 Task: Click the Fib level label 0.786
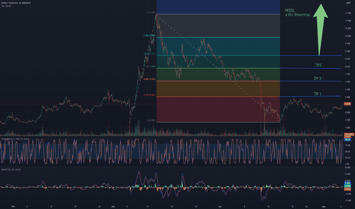pos(149,35)
